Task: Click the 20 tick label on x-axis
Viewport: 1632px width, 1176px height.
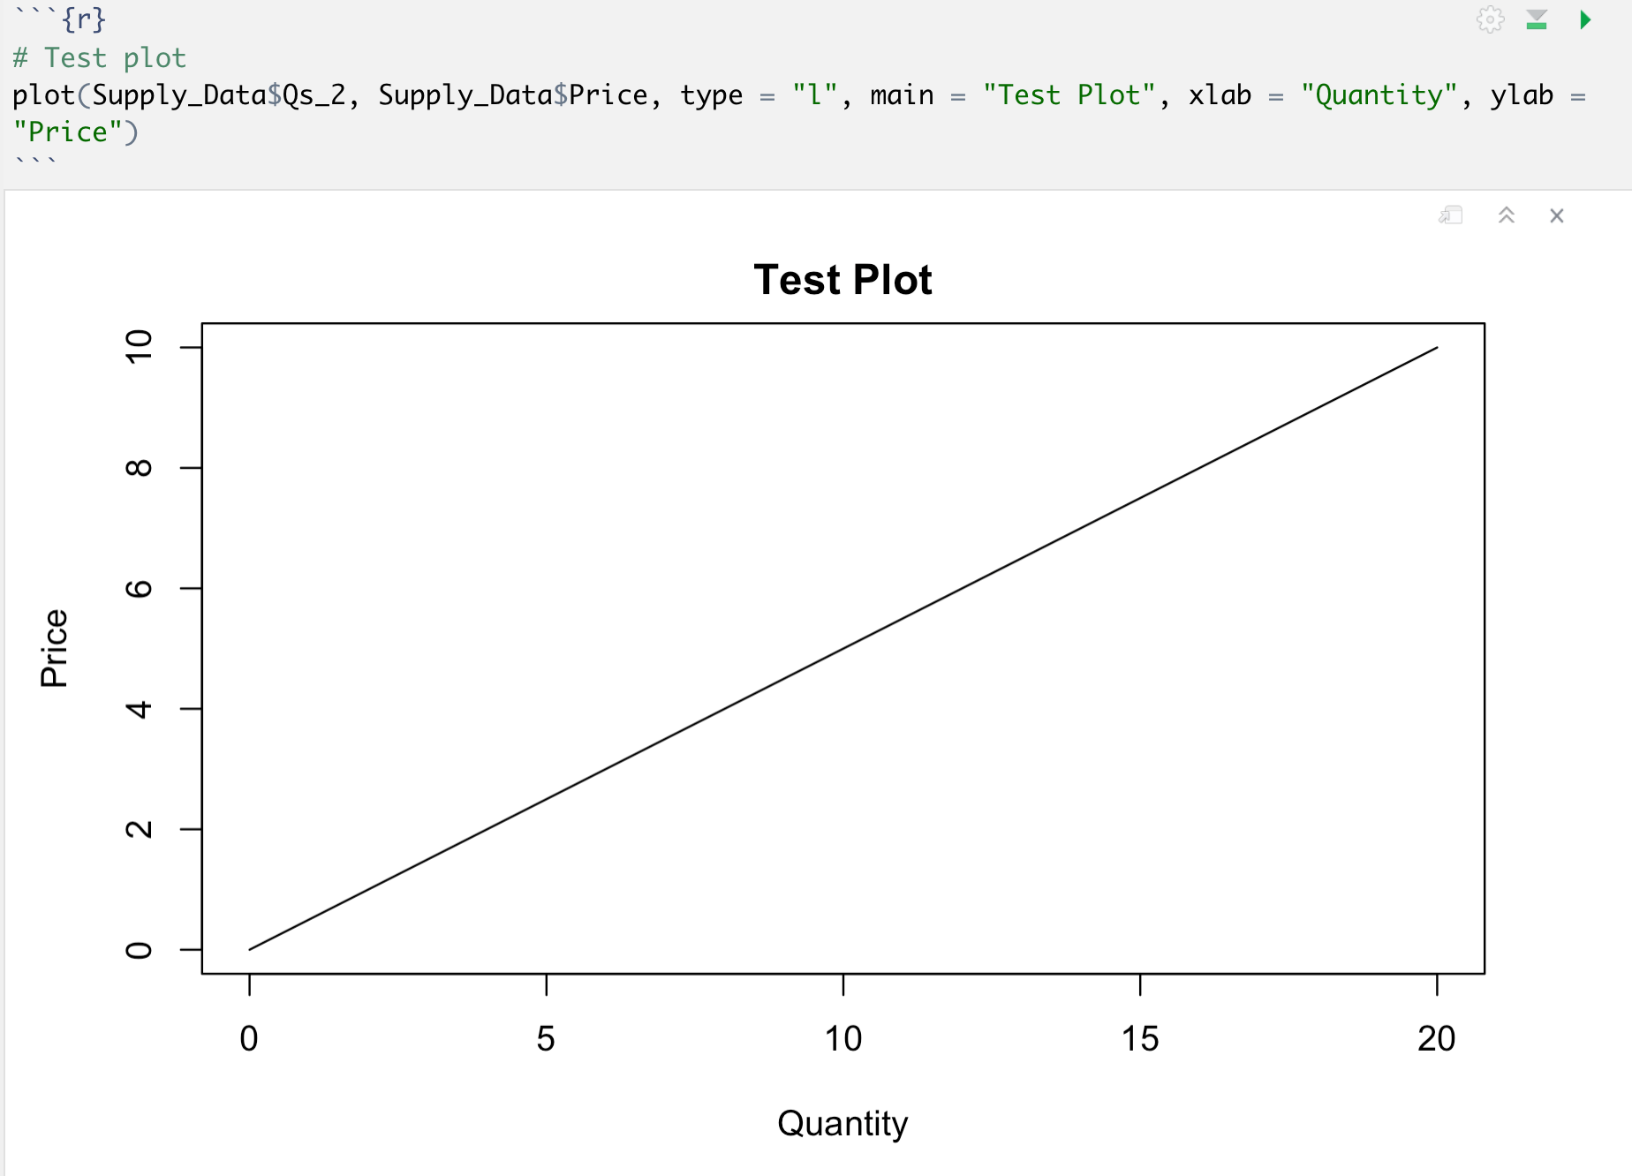Action: coord(1436,1038)
